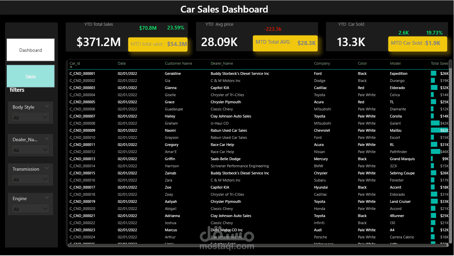Screen dimensions: 454x256
Task: Click the $371.2M YTD total sales value
Action: 98,42
